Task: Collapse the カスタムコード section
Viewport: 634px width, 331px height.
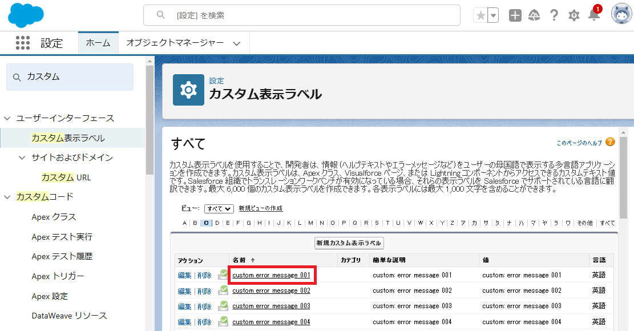Action: point(7,197)
